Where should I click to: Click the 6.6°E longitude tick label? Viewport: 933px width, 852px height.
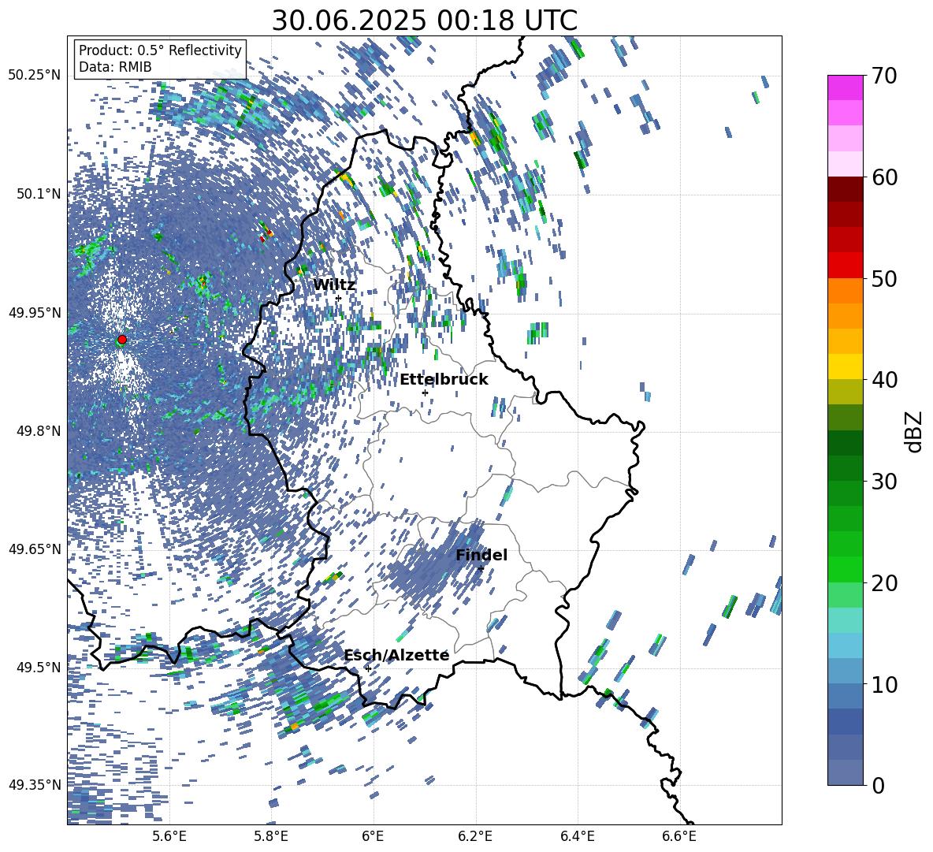(x=679, y=836)
